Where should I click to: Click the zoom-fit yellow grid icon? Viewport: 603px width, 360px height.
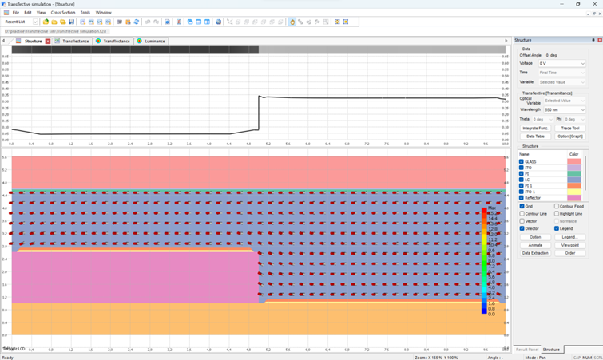(337, 22)
